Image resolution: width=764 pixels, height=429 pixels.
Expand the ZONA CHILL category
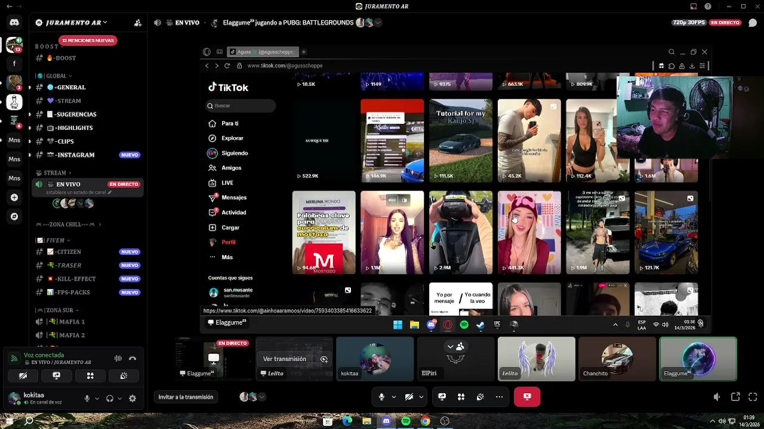coord(68,225)
